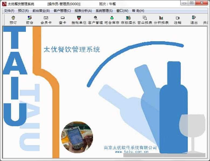Open the 帮助(H) menu

(138, 11)
